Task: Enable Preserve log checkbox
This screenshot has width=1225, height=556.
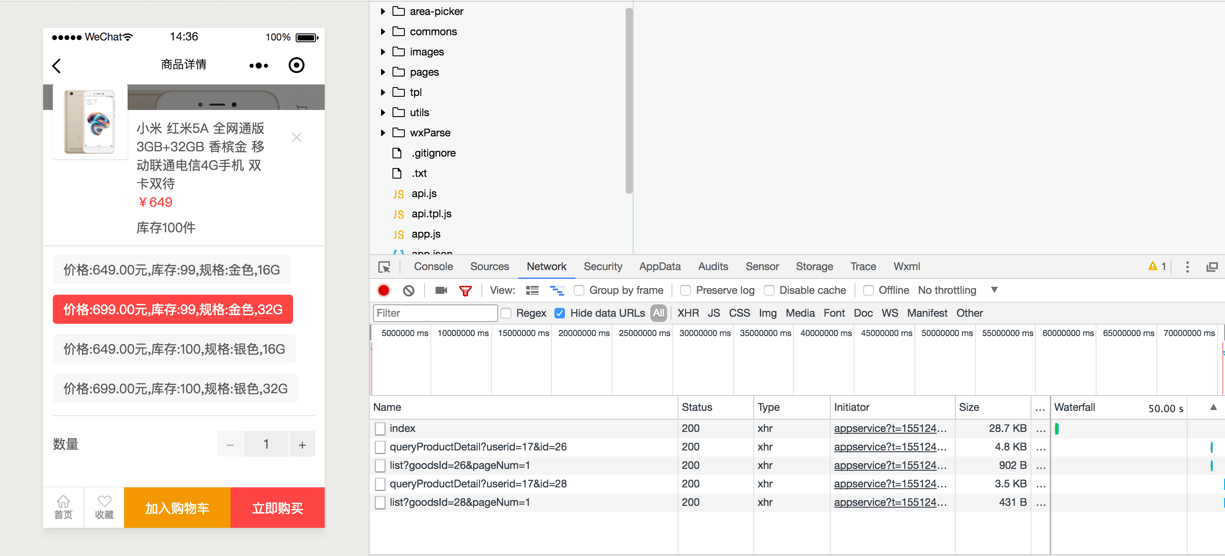Action: point(685,290)
